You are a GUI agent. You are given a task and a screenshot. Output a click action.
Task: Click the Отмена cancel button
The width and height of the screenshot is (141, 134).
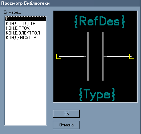[x=66, y=125]
